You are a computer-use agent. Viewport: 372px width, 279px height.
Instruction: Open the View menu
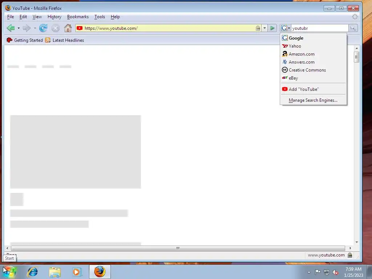(x=37, y=17)
